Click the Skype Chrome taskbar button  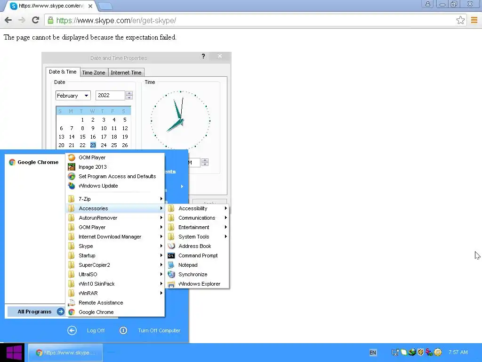tap(65, 353)
